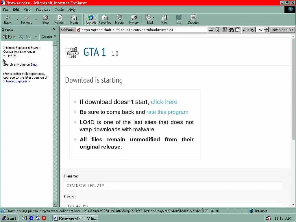Select the GTAINSTALLER.ZIP filename text

85,186
